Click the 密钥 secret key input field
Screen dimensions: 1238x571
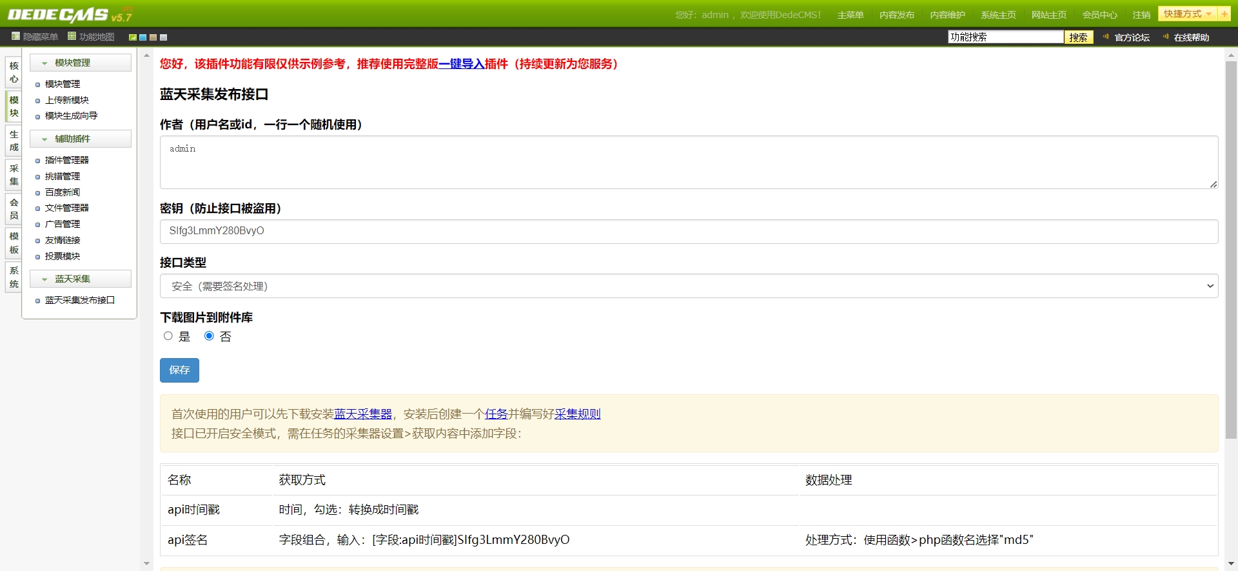688,231
